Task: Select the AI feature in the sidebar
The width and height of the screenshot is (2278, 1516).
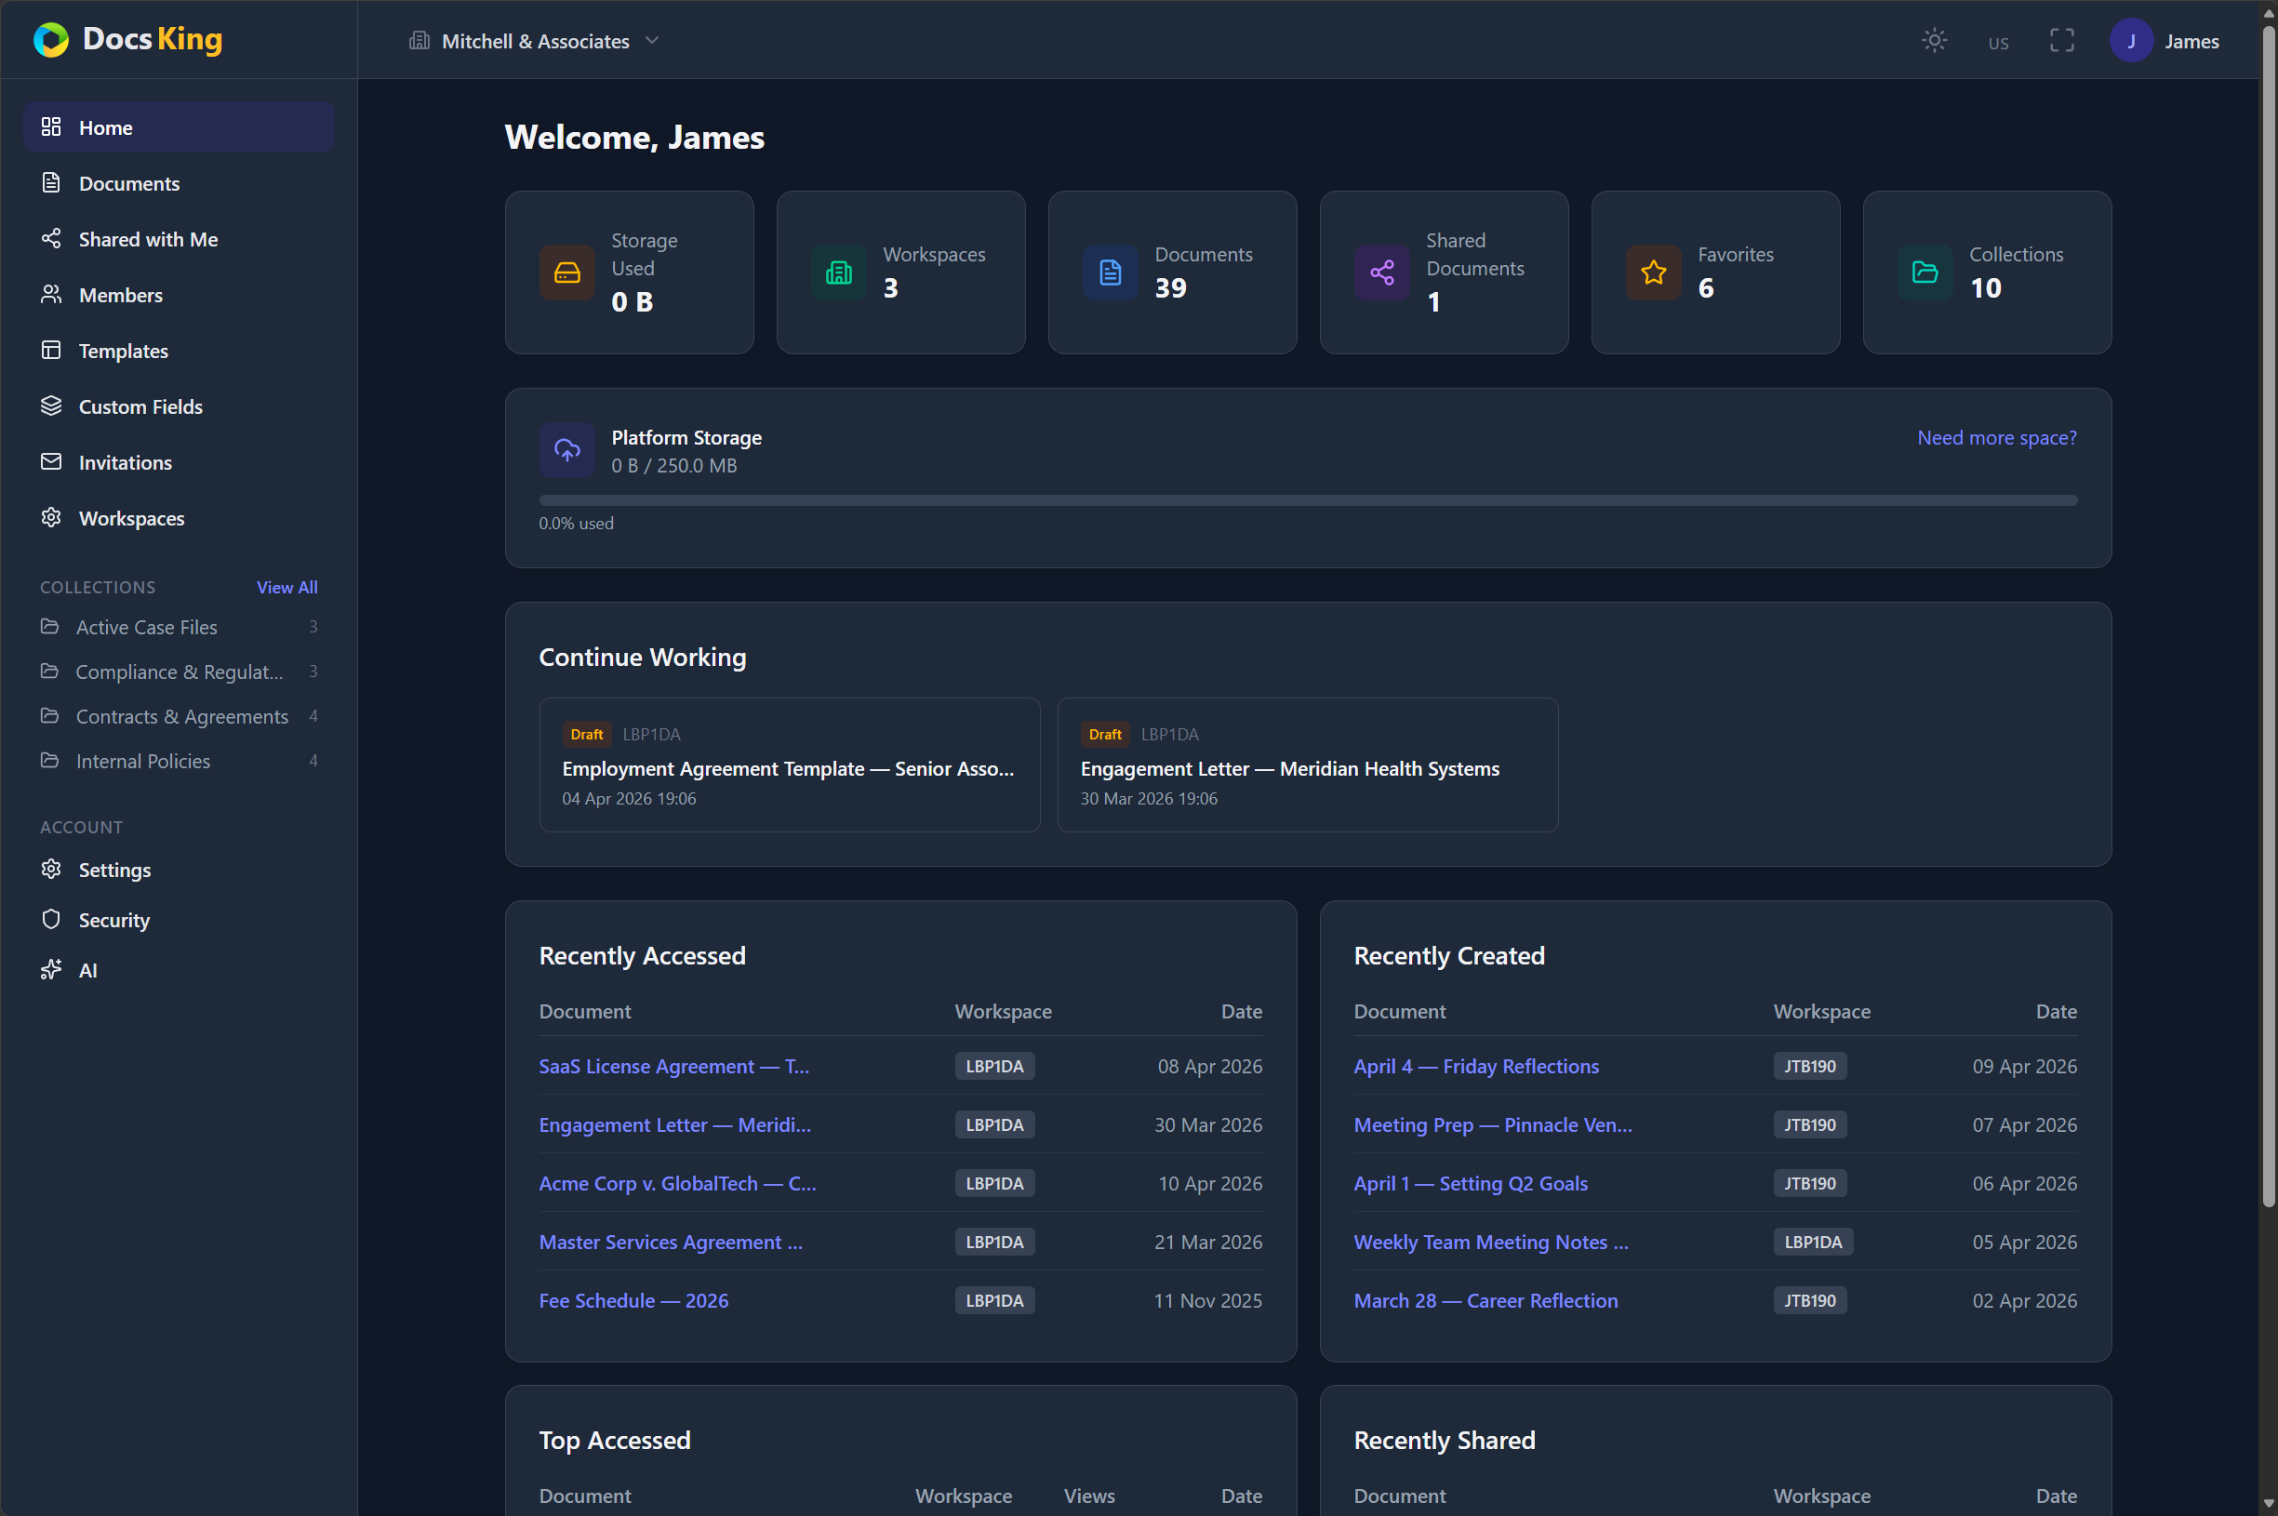Action: [88, 970]
